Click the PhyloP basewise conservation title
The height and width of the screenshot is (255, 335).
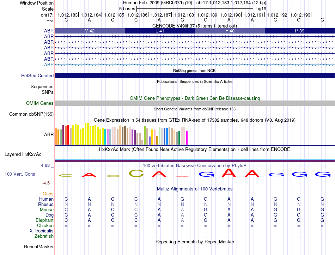click(195, 165)
